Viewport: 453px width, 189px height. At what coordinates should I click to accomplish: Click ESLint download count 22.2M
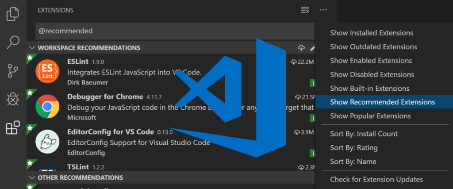coord(302,62)
